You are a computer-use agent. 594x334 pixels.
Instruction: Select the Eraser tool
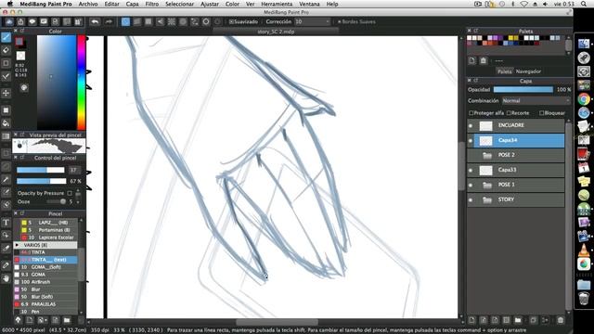[x=6, y=50]
